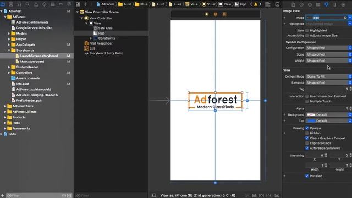This screenshot has height=198, width=352.
Task: Open the Weight dropdown
Action: point(329,61)
